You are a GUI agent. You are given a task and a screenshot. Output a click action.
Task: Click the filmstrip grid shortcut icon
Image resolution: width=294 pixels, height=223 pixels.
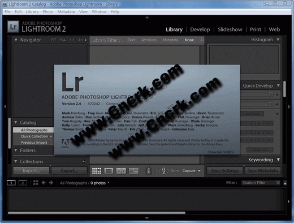tap(36, 183)
